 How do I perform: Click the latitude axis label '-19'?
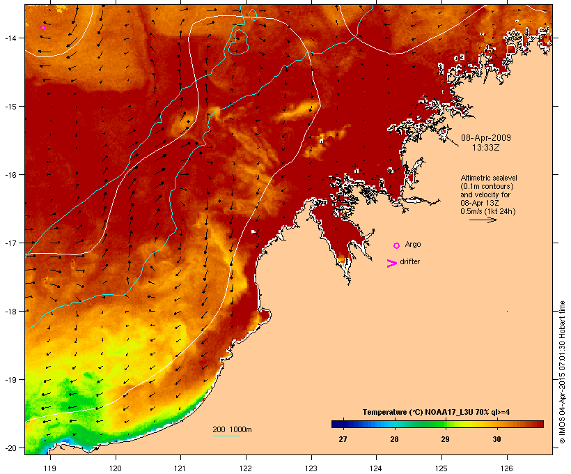(10, 380)
